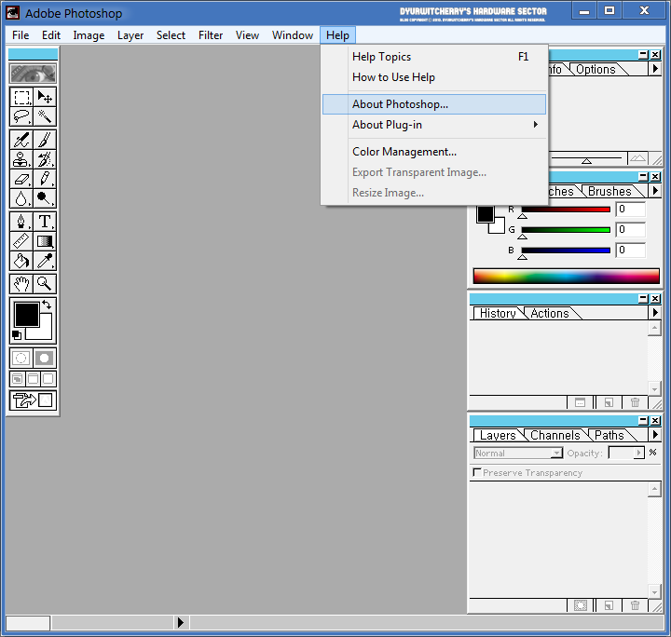Click Jump to ImageReady icon
Image resolution: width=671 pixels, height=637 pixels.
(33, 400)
